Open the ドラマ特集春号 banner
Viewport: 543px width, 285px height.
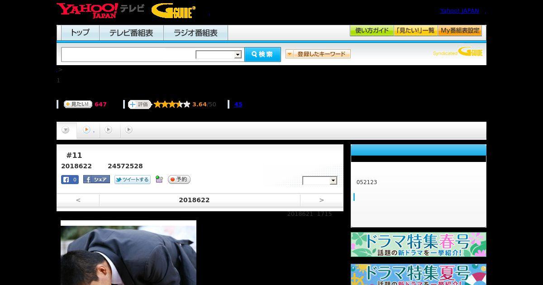tap(419, 245)
